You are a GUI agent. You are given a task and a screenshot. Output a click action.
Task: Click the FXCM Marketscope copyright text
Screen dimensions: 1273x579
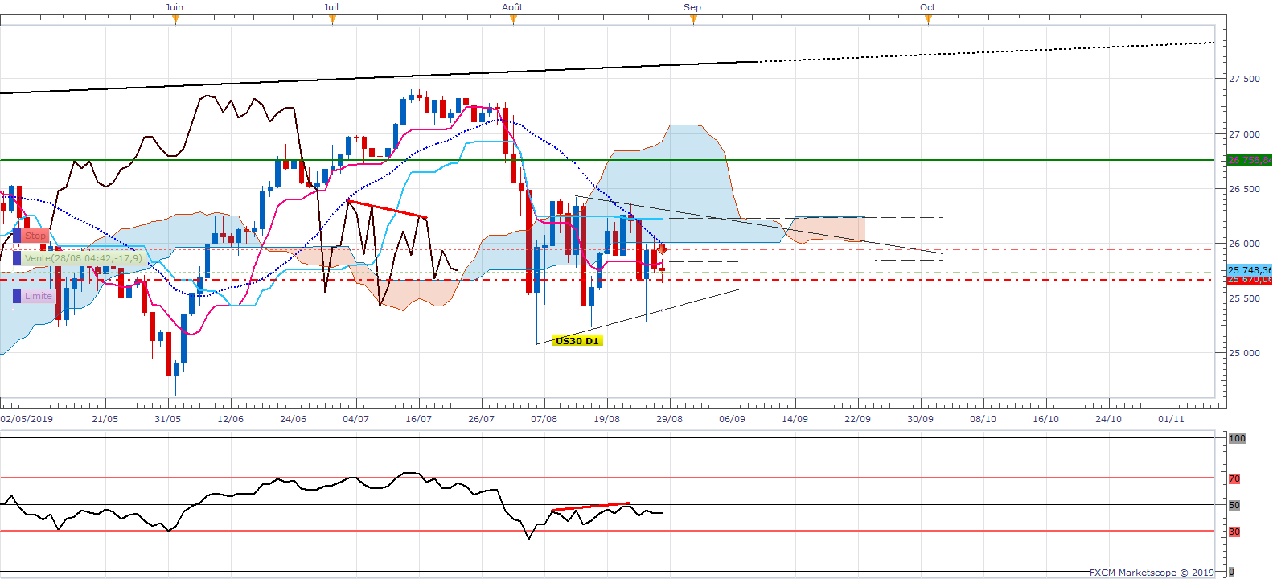[x=1152, y=573]
